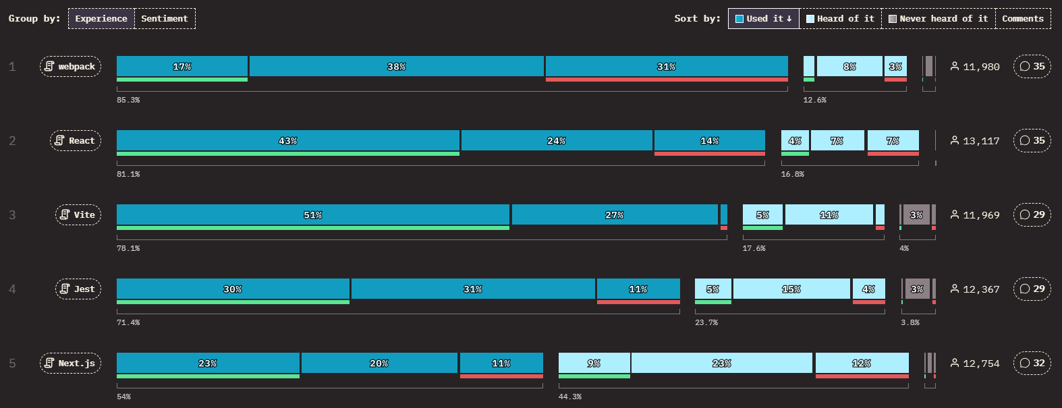Click webpack's 85.3% usage total
The width and height of the screenshot is (1062, 408).
click(x=128, y=100)
